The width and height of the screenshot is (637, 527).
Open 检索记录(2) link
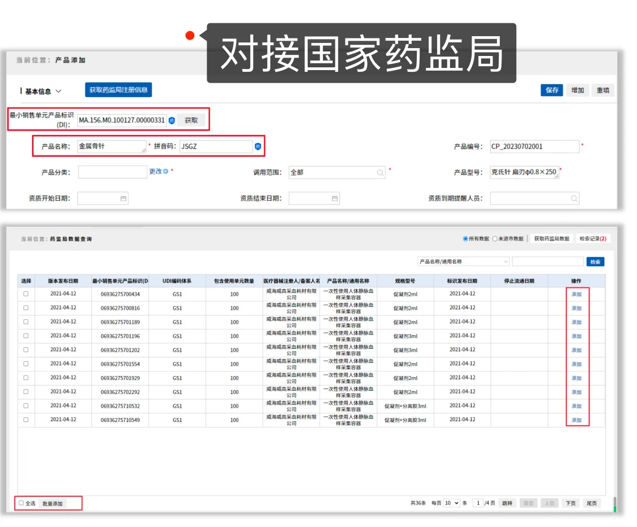[593, 239]
